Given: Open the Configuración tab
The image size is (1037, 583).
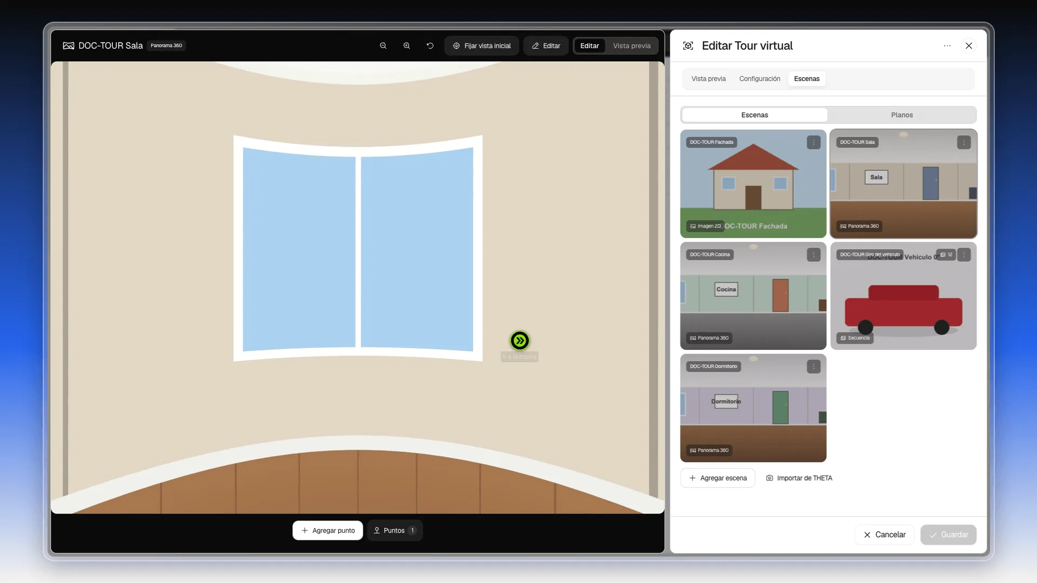Looking at the screenshot, I should (759, 79).
